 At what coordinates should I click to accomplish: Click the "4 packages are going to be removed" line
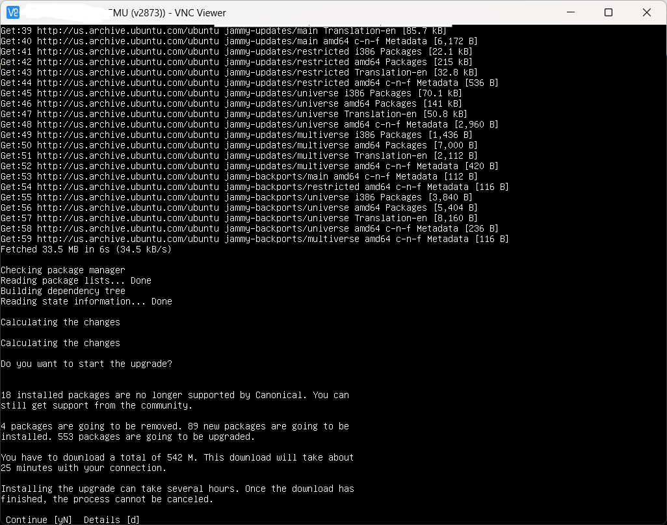pos(174,426)
